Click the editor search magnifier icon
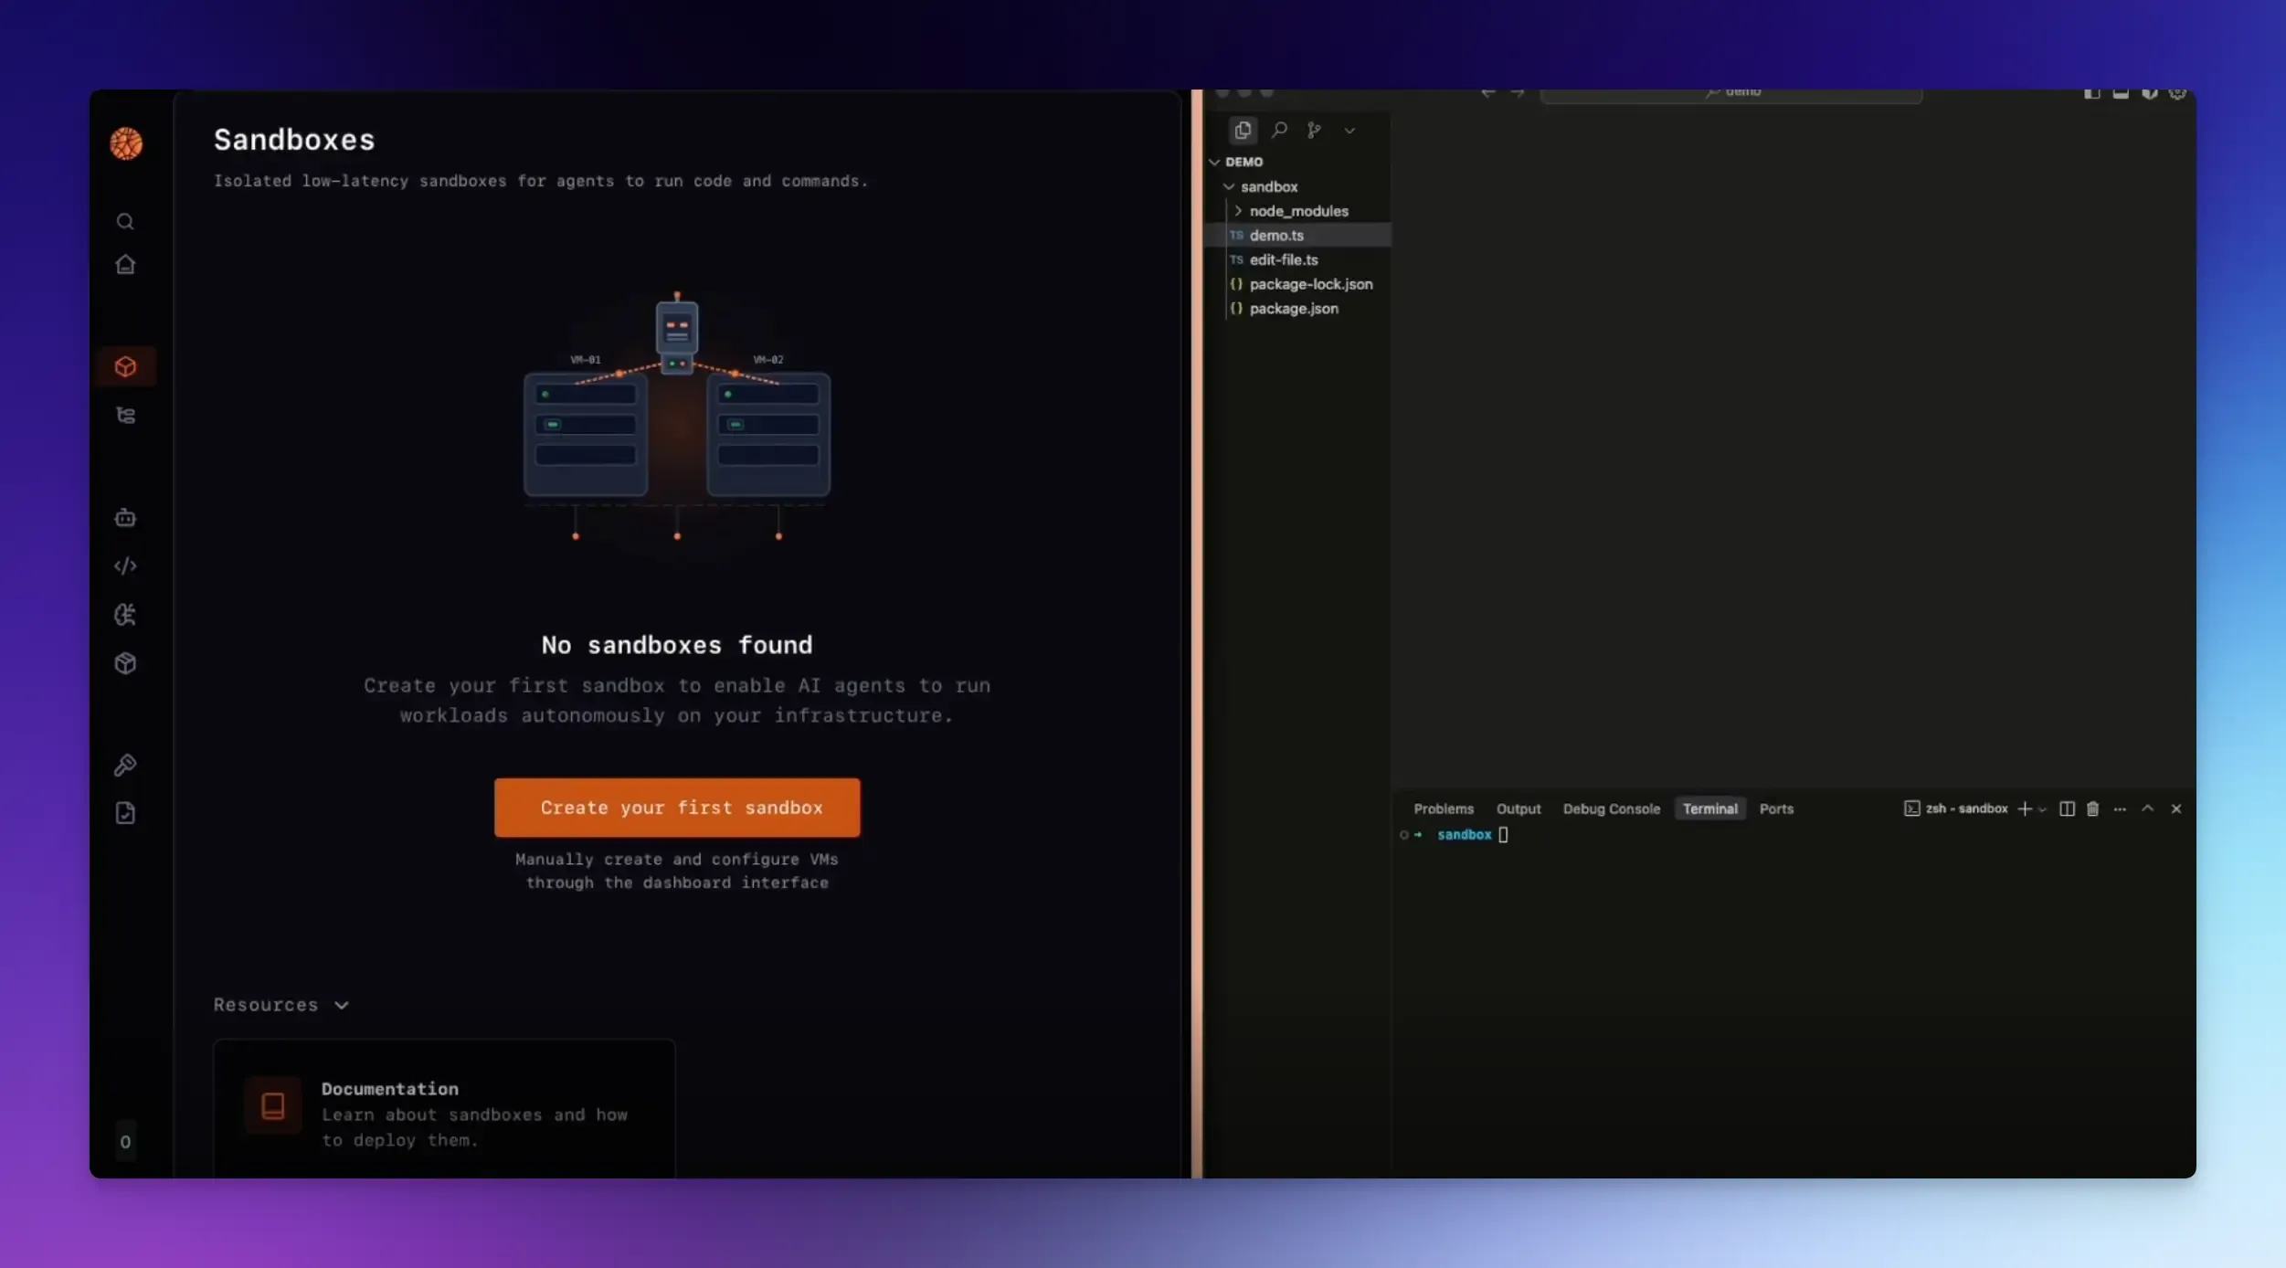The image size is (2286, 1268). point(1279,131)
